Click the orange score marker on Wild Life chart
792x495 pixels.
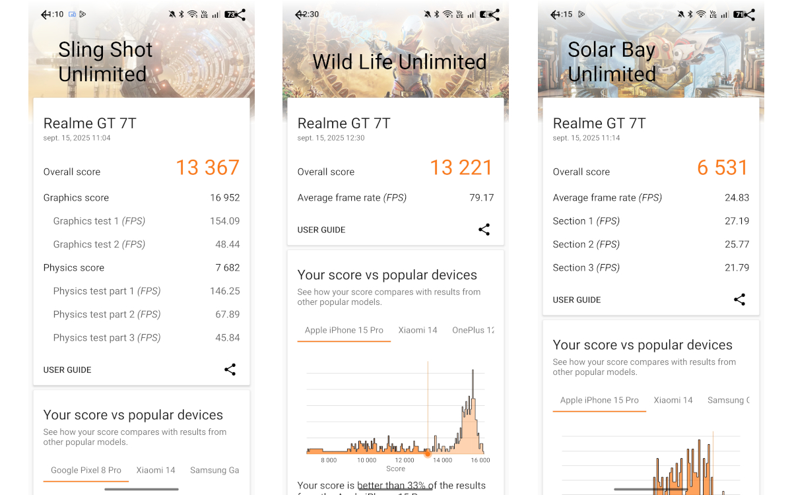coord(428,453)
